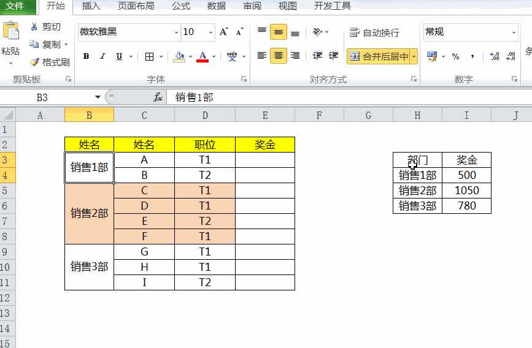This screenshot has height=348, width=532.
Task: Click the Select All corner button
Action: [x=8, y=115]
